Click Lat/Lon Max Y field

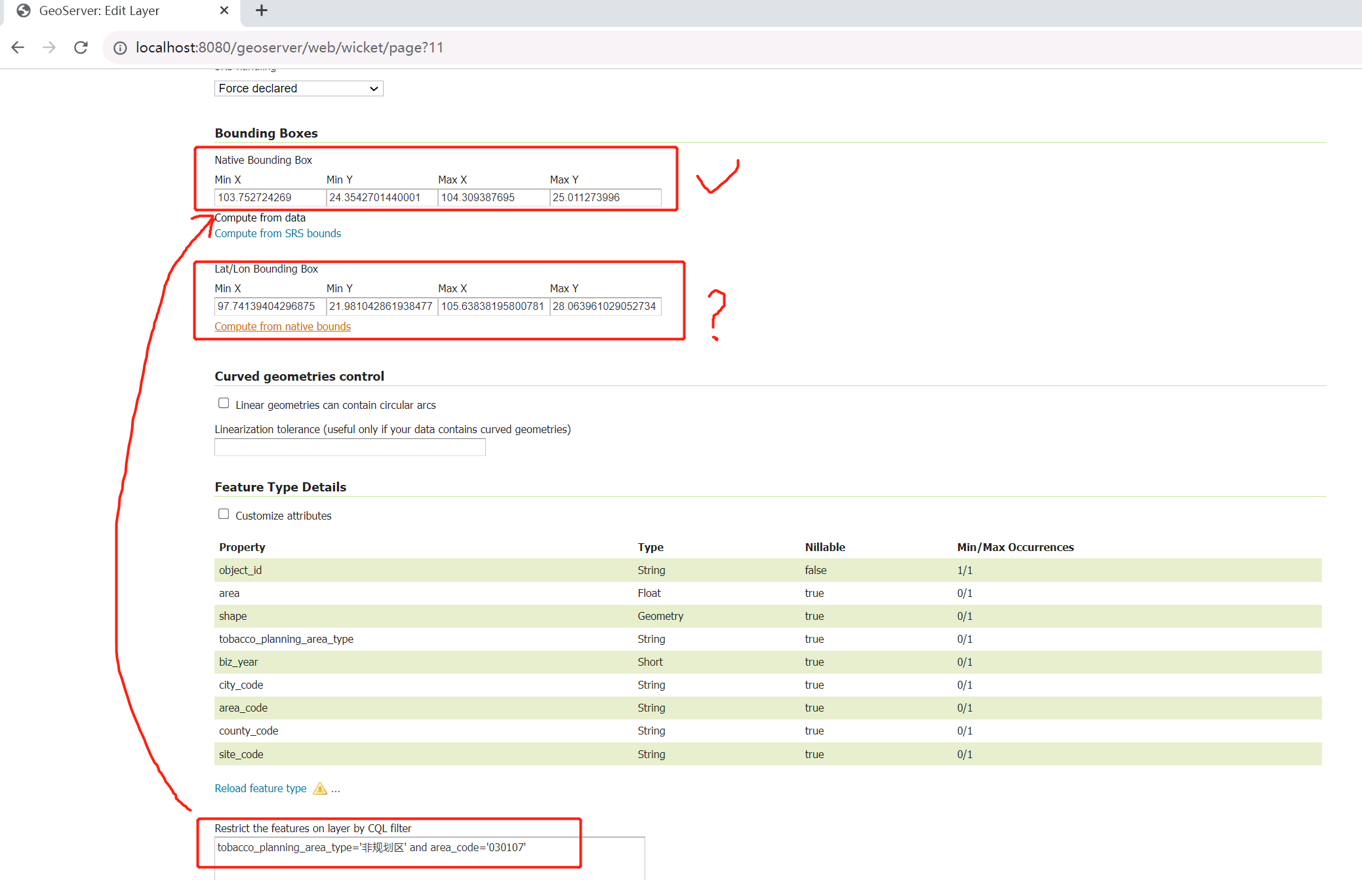(x=605, y=306)
